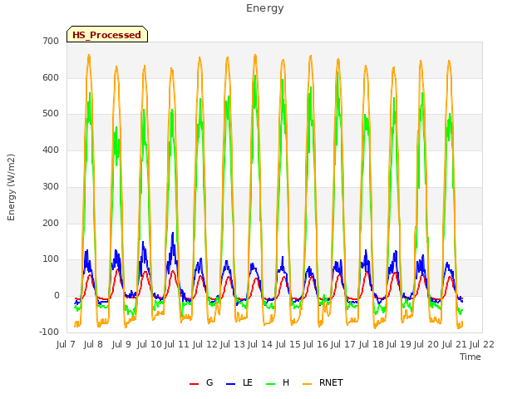
Task: Click the blue LE legend color marker
Action: [x=231, y=384]
